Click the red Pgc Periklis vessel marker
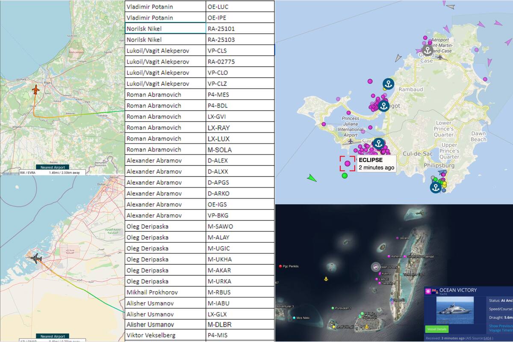This screenshot has width=513, height=342. pos(280,266)
